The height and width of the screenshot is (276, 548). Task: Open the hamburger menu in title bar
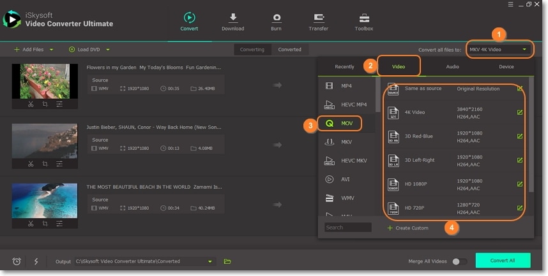[x=510, y=4]
